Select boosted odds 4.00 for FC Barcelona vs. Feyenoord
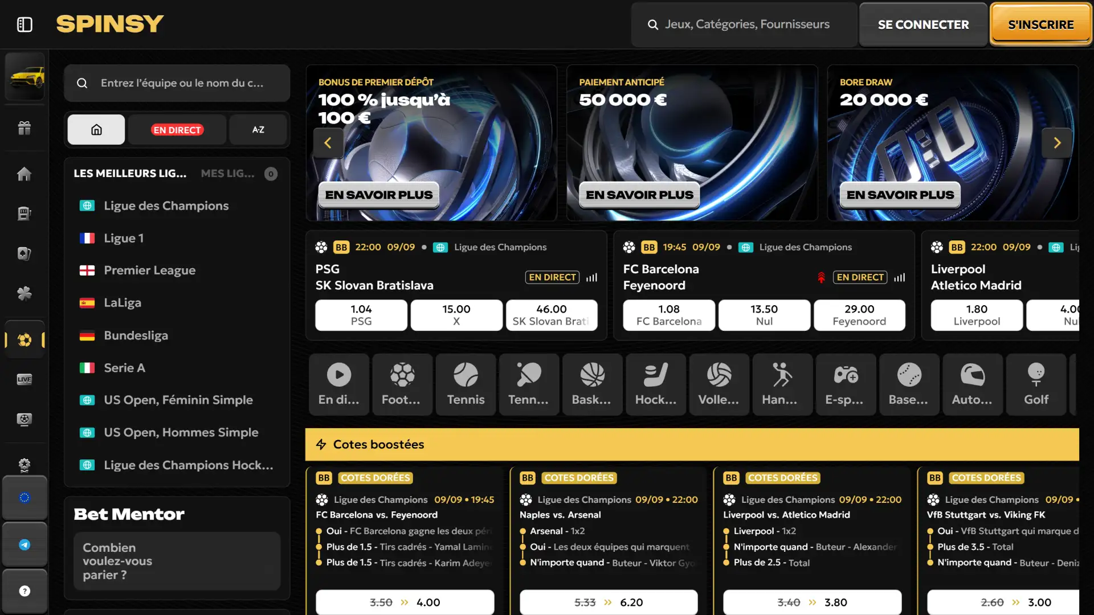Image resolution: width=1094 pixels, height=615 pixels. point(405,602)
